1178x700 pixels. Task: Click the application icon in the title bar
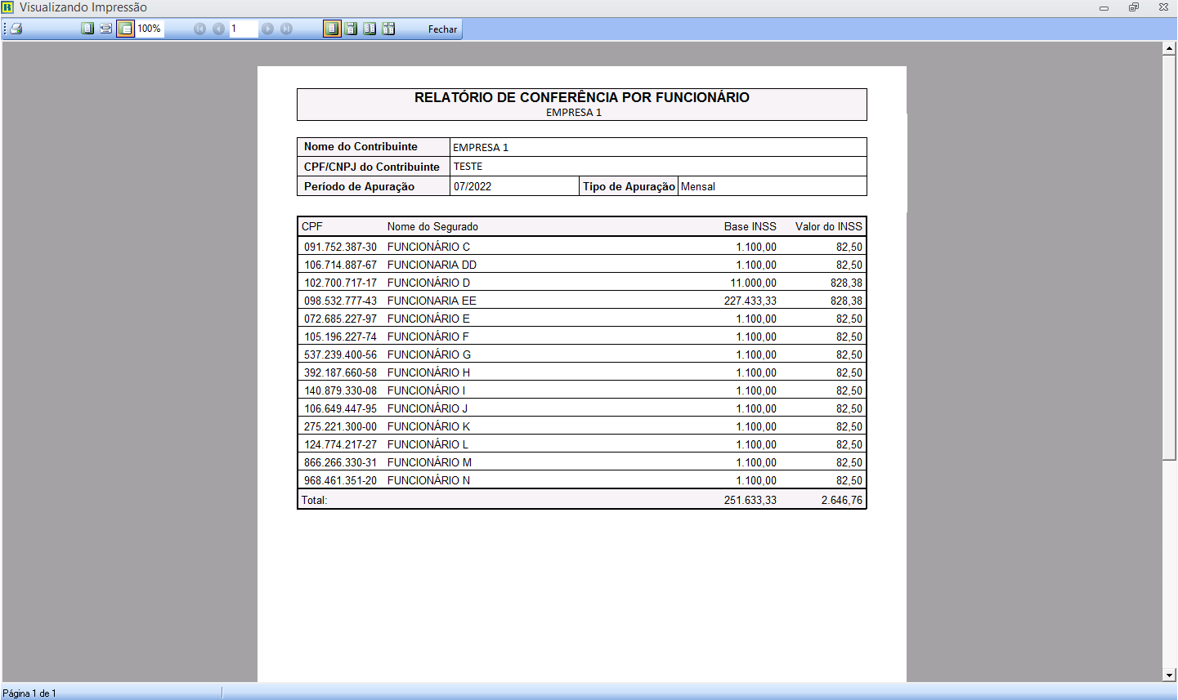[8, 7]
